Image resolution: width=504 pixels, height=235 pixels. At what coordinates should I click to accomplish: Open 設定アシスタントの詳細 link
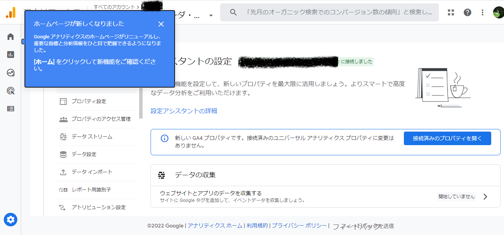184,111
